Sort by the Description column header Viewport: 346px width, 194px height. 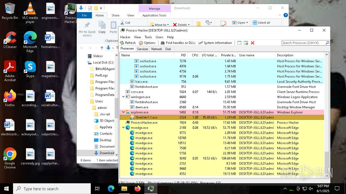click(300, 55)
